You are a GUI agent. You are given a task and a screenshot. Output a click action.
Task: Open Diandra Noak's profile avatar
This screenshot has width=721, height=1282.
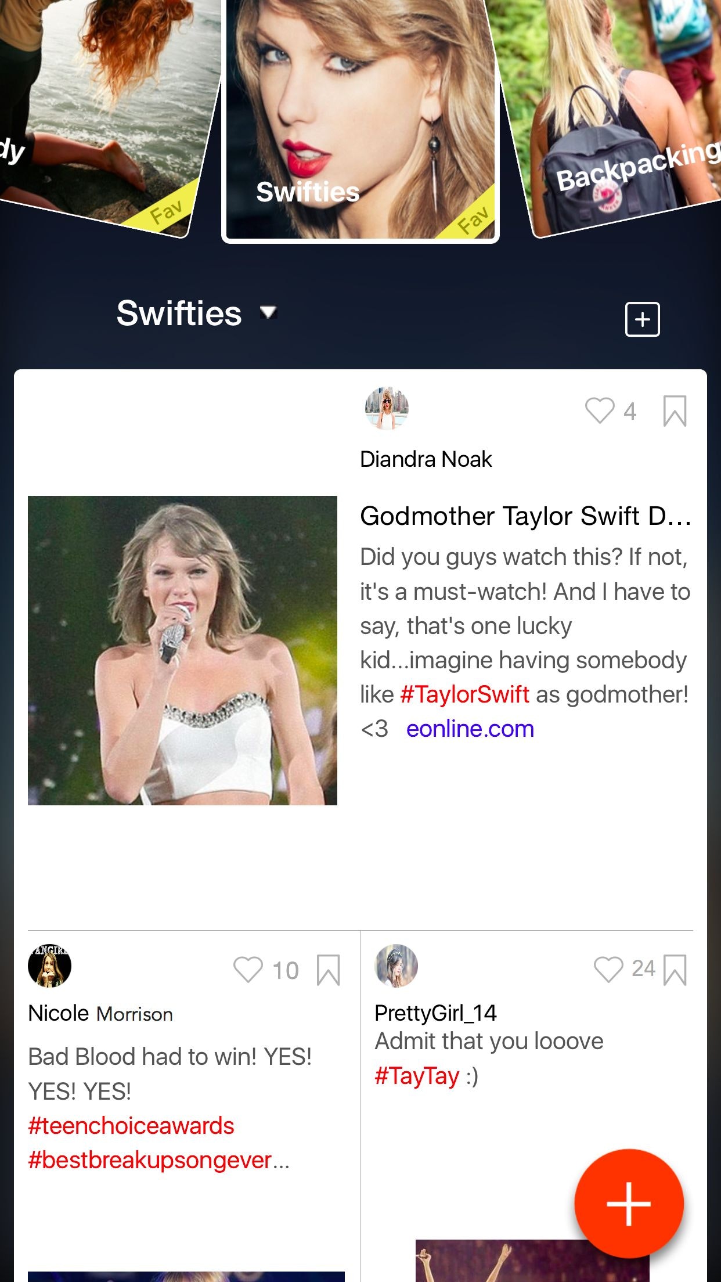387,408
